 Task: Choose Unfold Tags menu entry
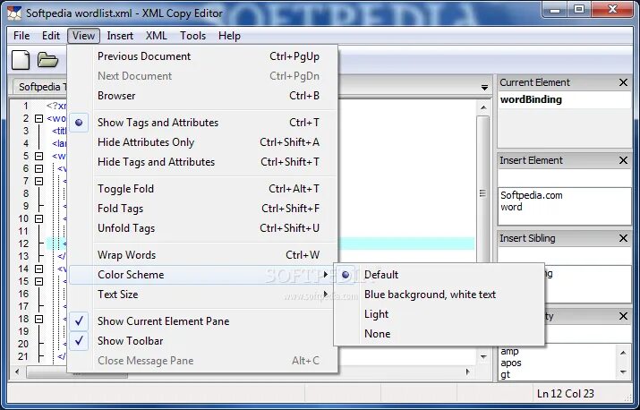pyautogui.click(x=203, y=228)
